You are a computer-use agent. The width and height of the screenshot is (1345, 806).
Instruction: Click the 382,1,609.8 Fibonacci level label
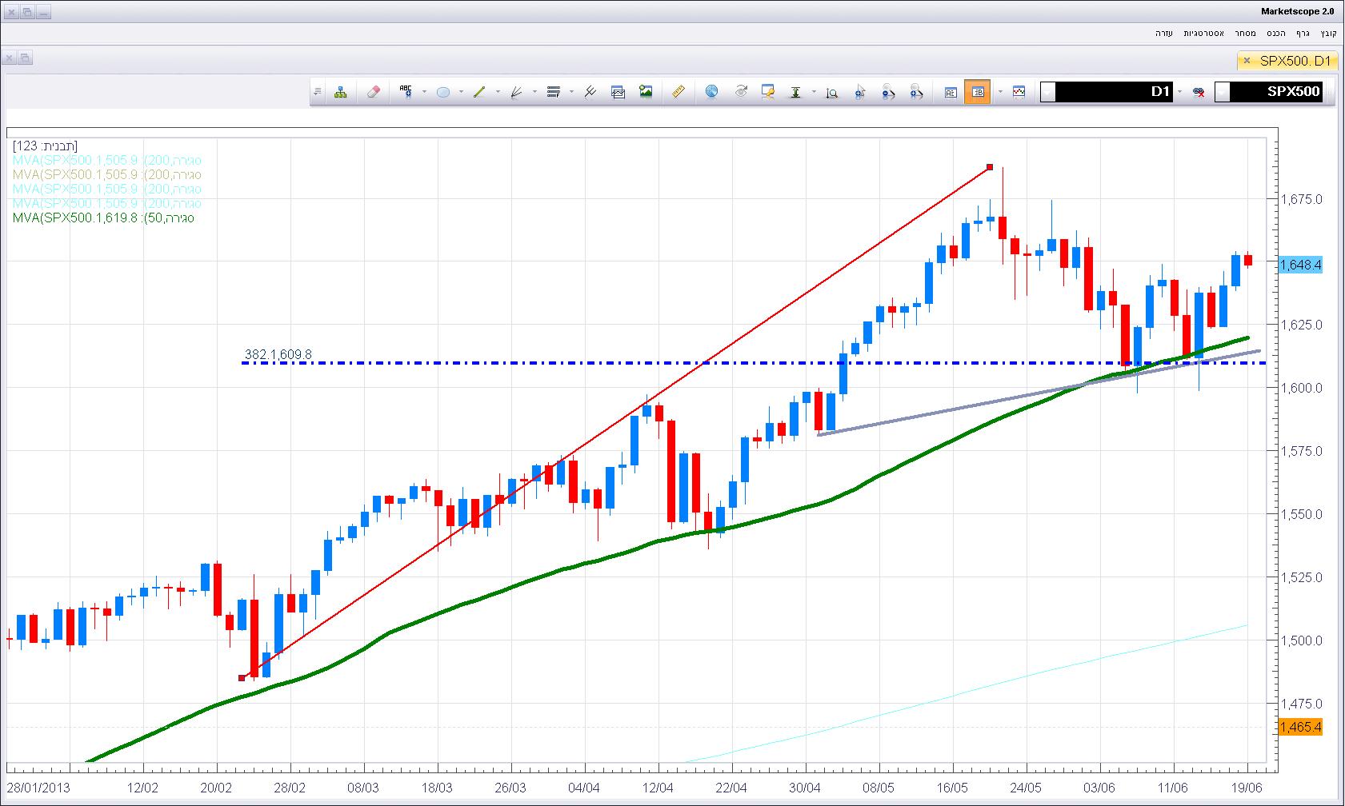click(x=278, y=354)
